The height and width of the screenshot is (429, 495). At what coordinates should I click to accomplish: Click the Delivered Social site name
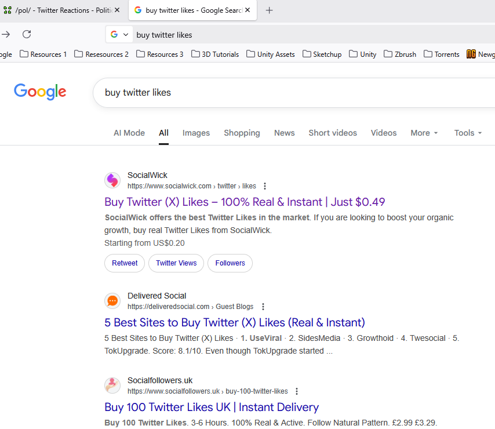click(x=156, y=296)
